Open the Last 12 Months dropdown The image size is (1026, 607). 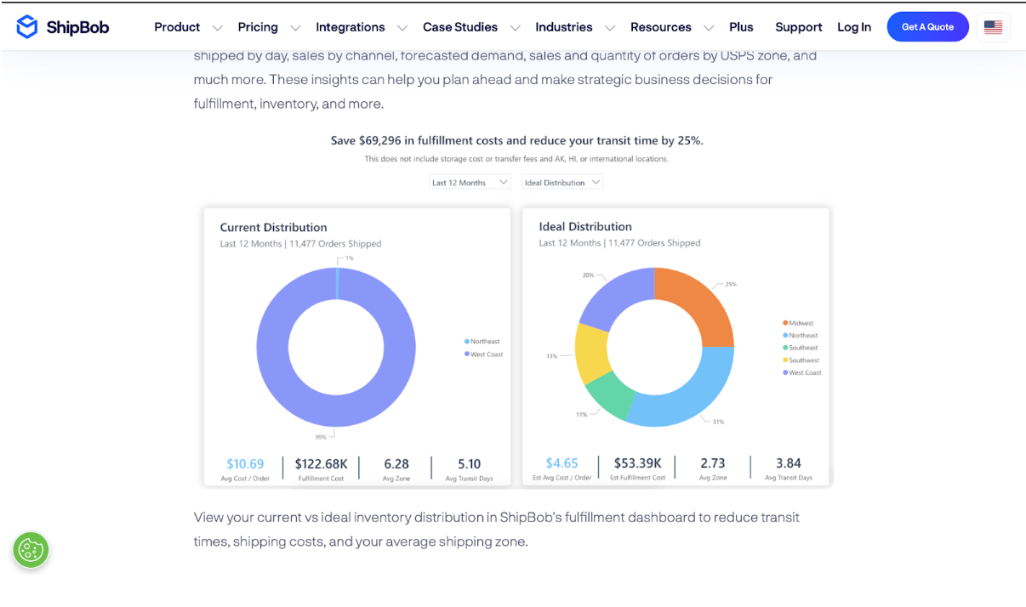(x=470, y=183)
